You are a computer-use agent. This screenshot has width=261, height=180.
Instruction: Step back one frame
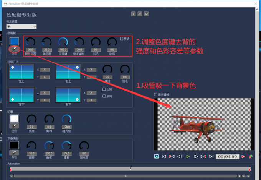pos(180,156)
